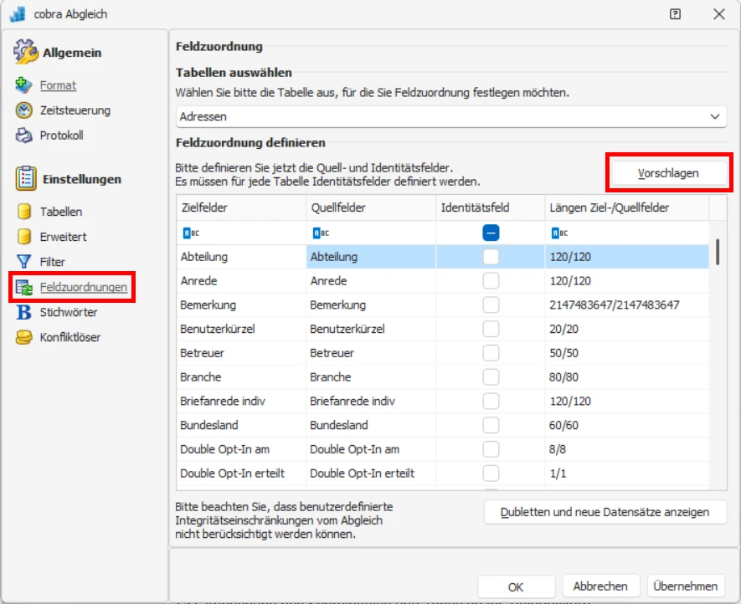
Task: Click the help question mark icon
Action: pyautogui.click(x=676, y=13)
